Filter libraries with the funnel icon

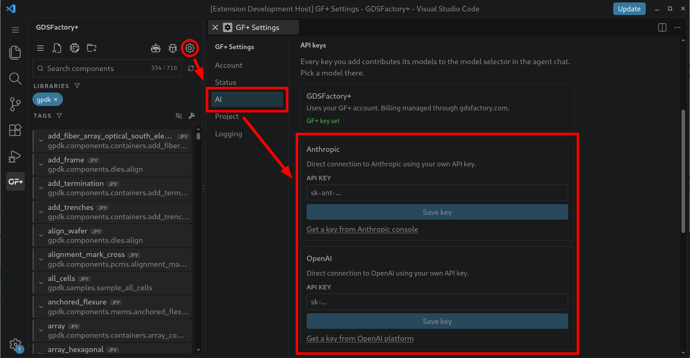[x=77, y=86]
